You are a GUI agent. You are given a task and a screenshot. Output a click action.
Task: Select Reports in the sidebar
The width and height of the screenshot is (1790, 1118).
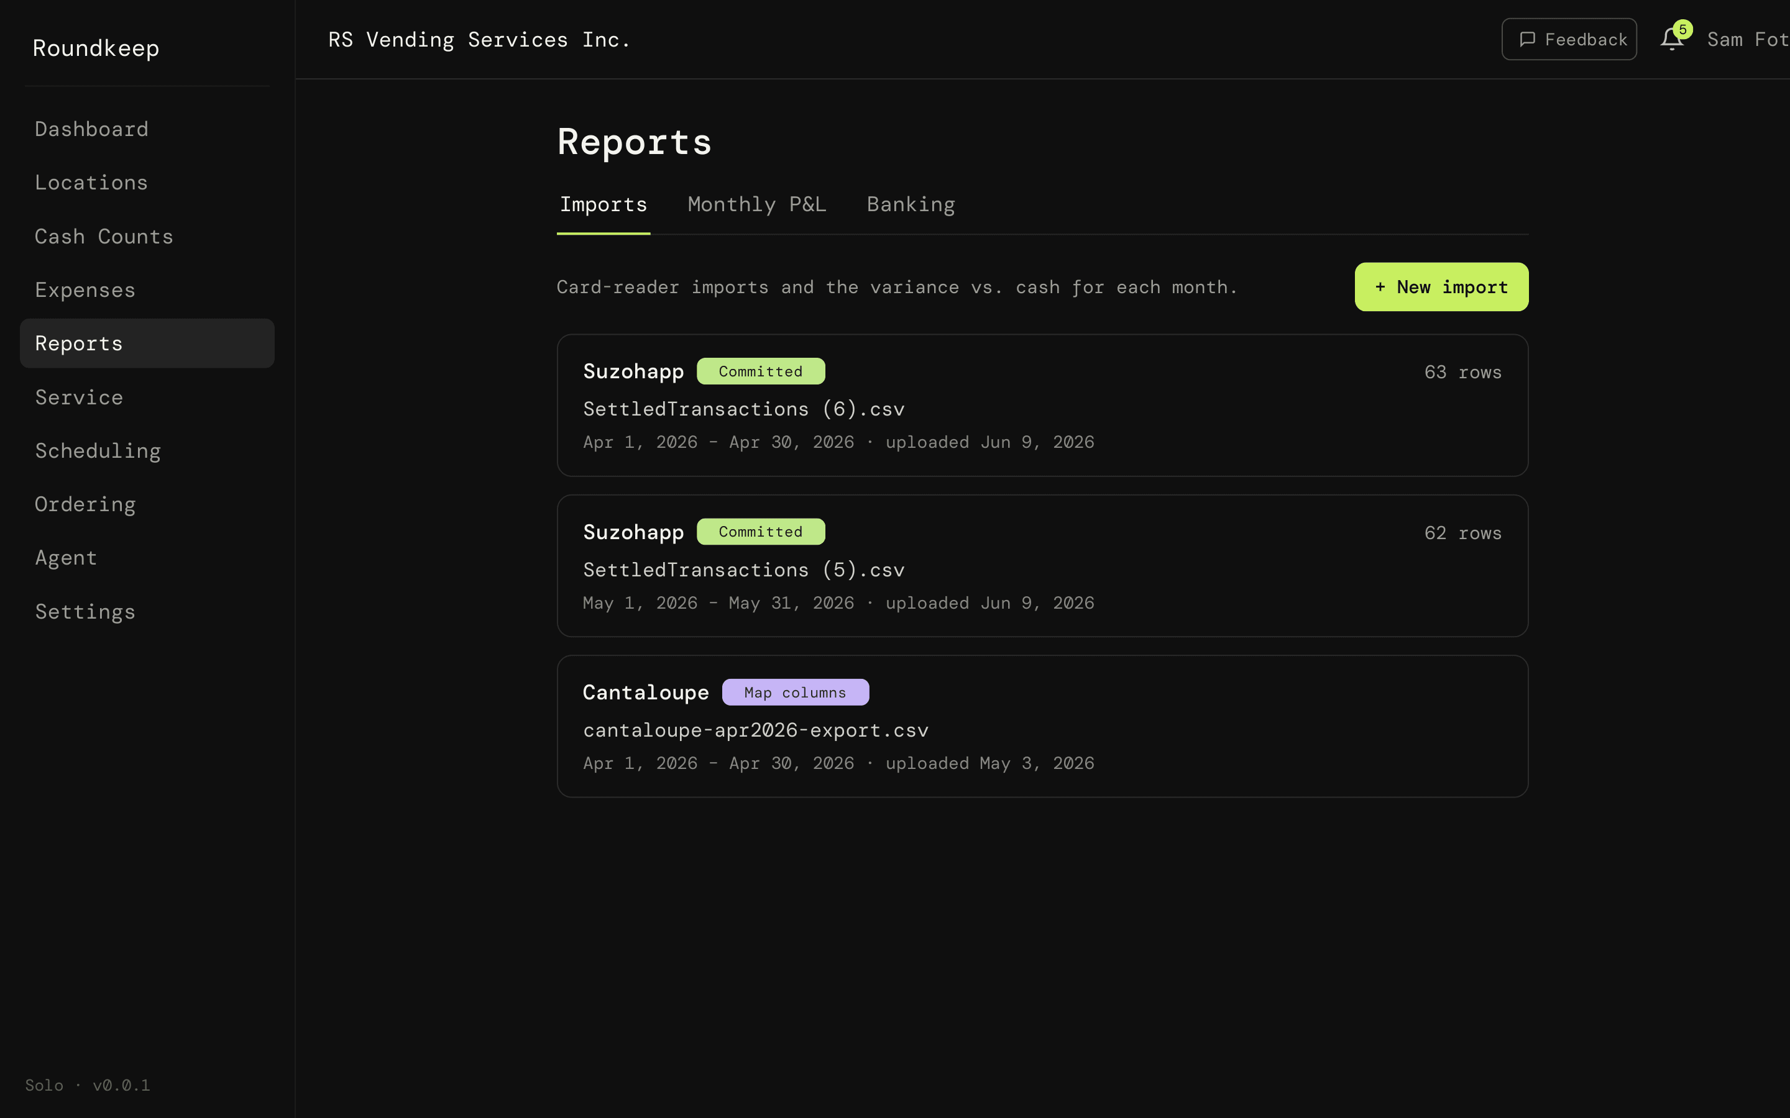147,344
